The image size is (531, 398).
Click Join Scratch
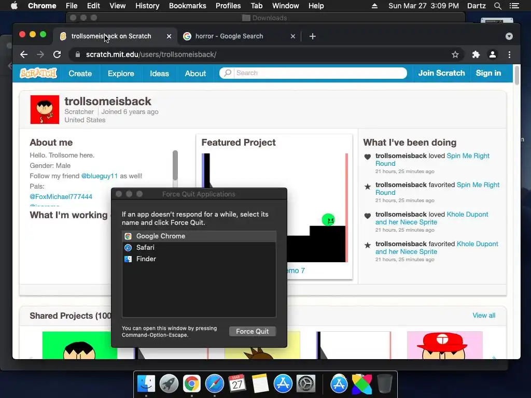click(441, 73)
